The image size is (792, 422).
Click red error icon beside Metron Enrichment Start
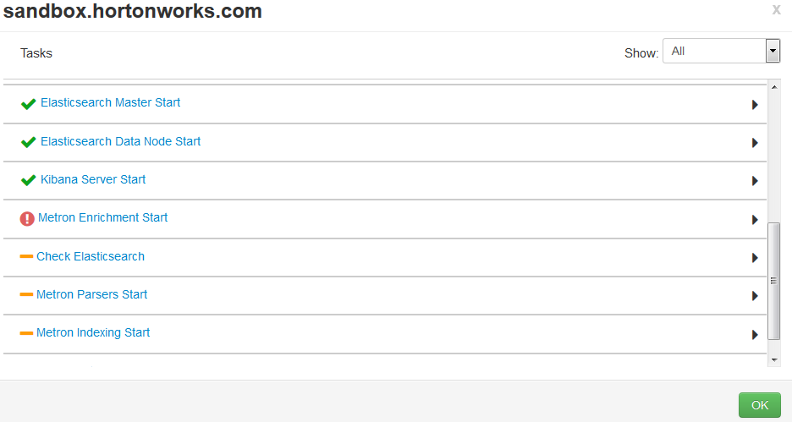click(27, 219)
